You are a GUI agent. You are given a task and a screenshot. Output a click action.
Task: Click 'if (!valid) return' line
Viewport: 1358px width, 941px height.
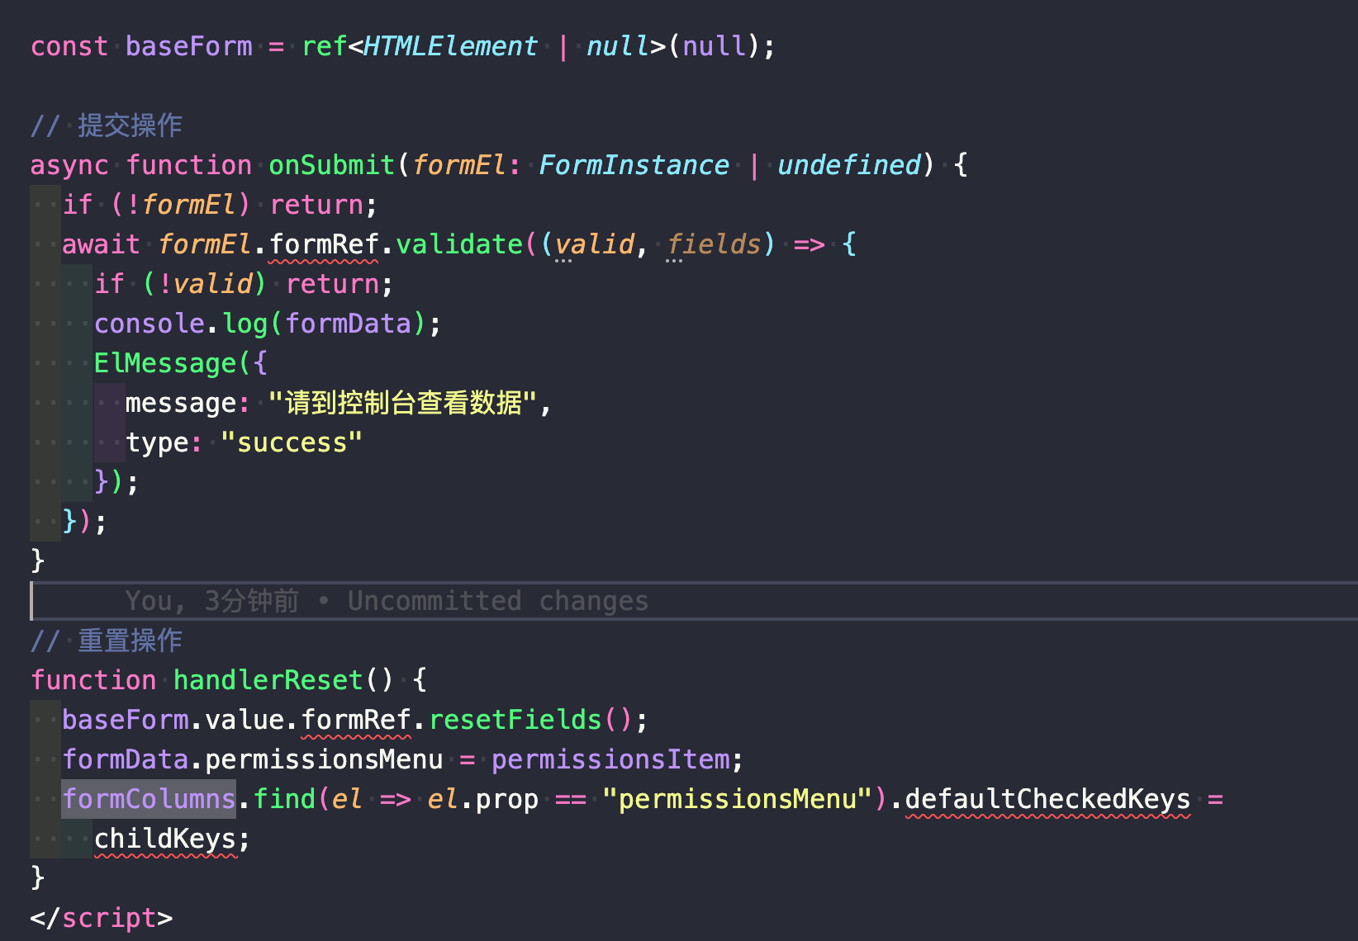point(244,284)
